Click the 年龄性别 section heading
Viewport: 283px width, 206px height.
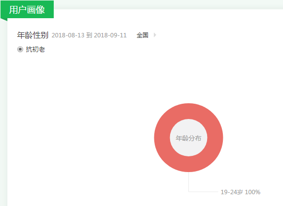point(33,35)
